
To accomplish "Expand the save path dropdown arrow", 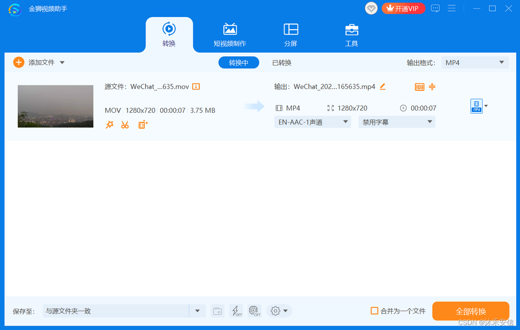I will [x=197, y=311].
